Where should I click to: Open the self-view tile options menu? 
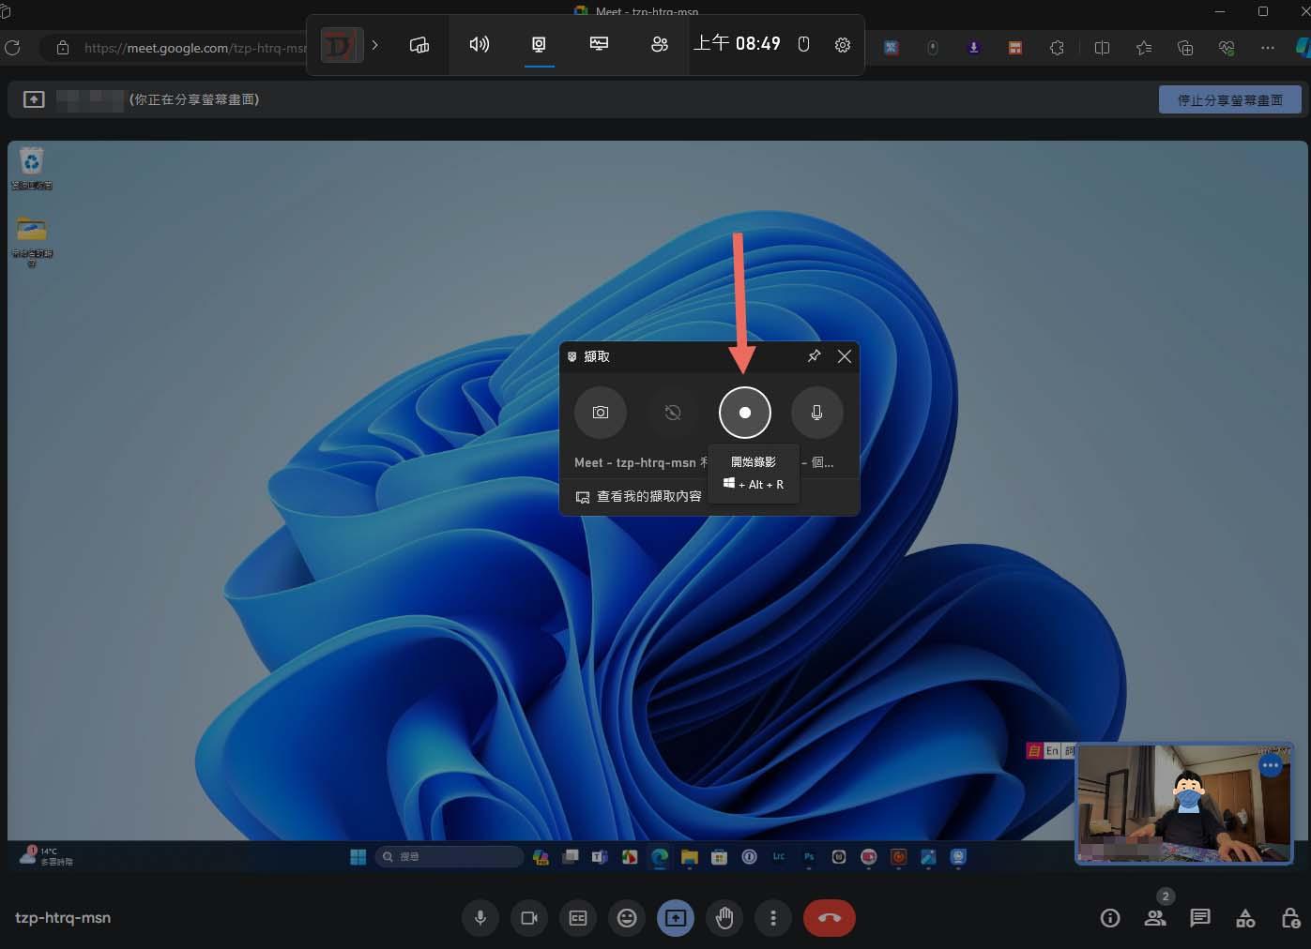click(x=1271, y=766)
